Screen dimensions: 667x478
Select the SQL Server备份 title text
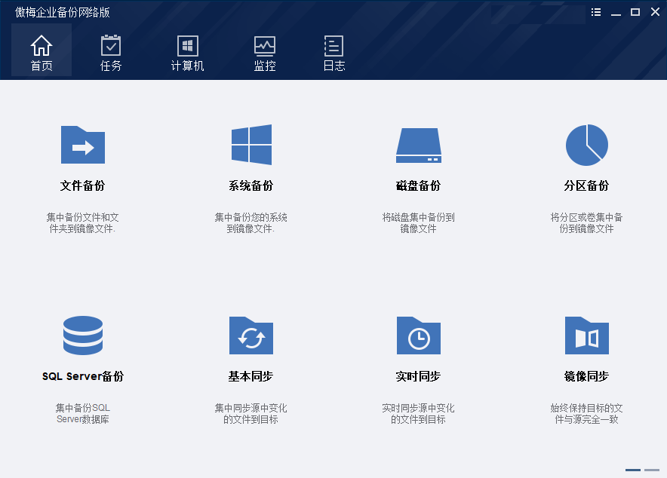coord(83,376)
